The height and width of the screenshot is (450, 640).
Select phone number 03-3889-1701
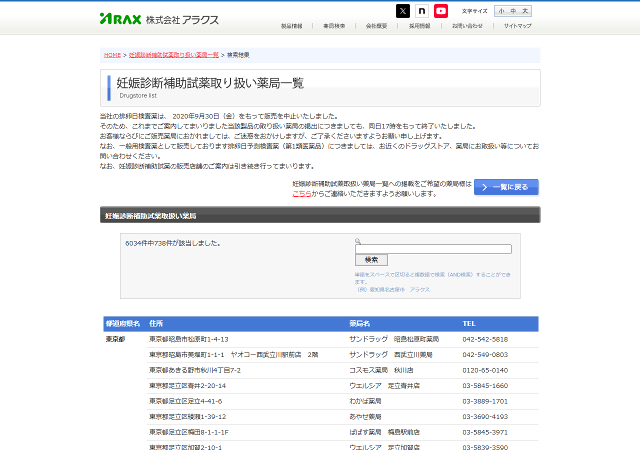coord(485,401)
